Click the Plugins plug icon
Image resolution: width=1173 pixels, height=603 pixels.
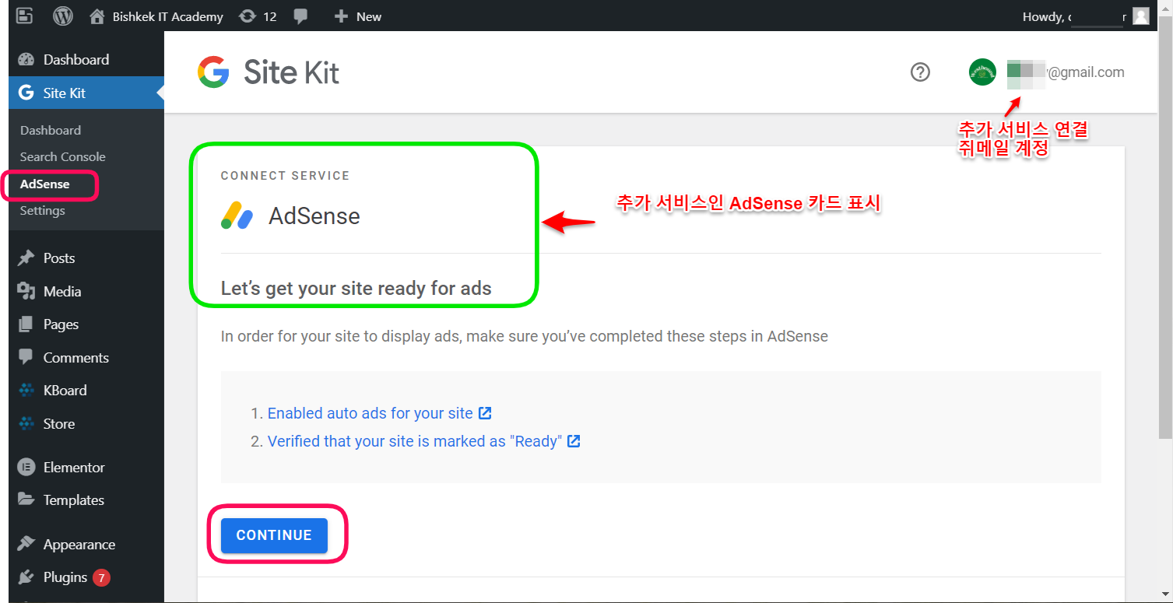pos(26,577)
